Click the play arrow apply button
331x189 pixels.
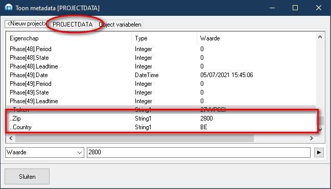(x=319, y=152)
